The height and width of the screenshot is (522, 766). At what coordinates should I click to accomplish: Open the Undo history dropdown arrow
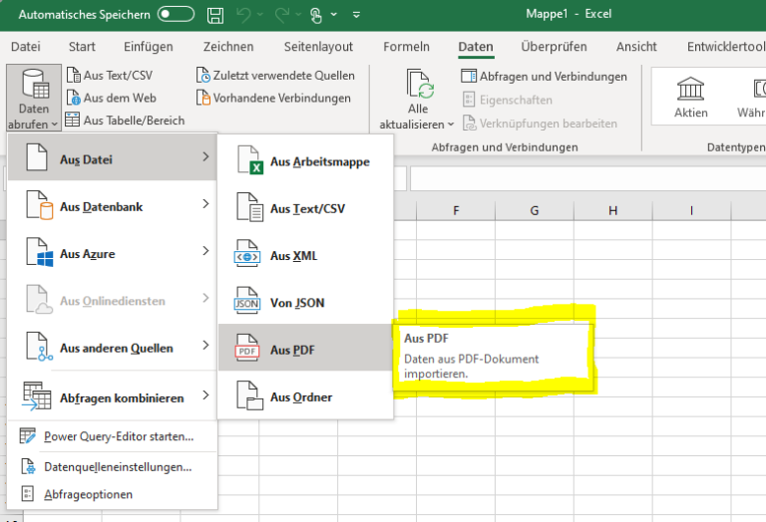coord(260,15)
